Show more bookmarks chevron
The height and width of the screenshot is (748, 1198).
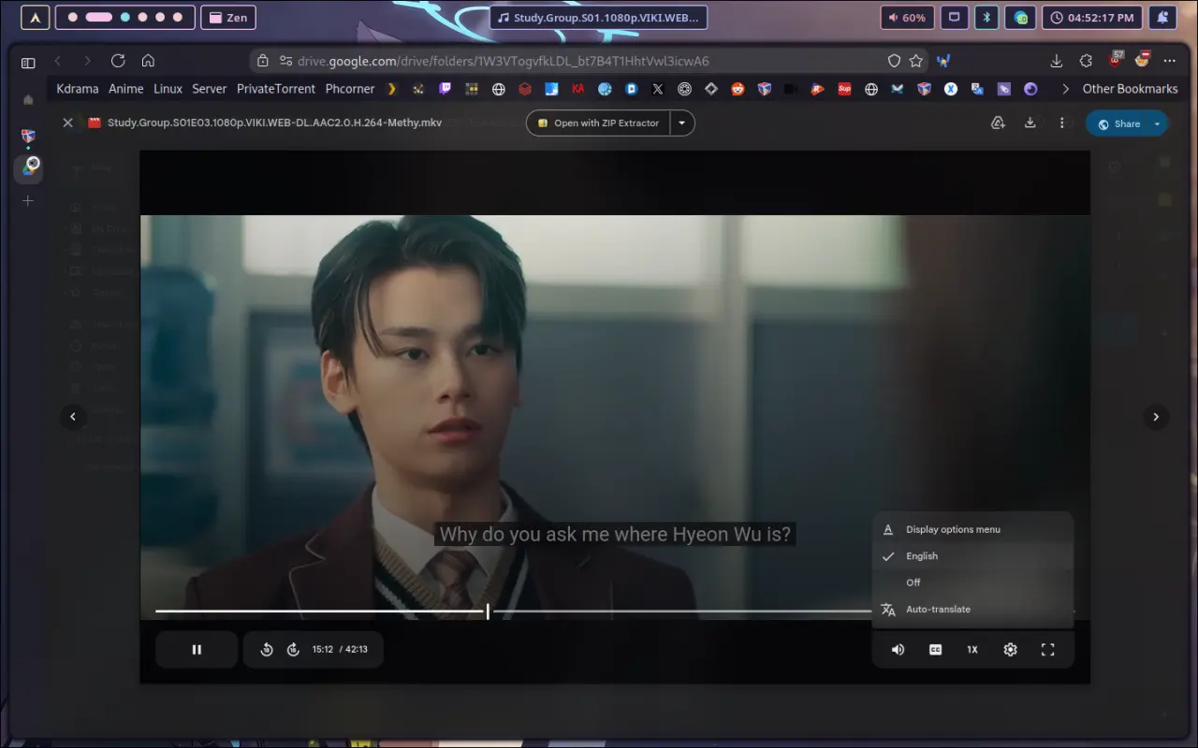[1065, 89]
